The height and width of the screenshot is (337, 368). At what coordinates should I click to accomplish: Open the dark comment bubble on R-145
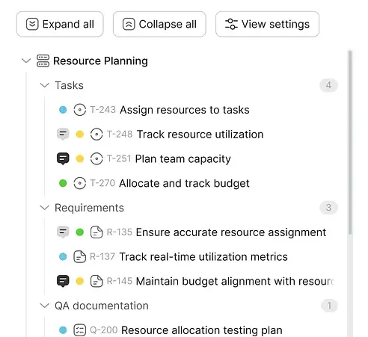(63, 281)
